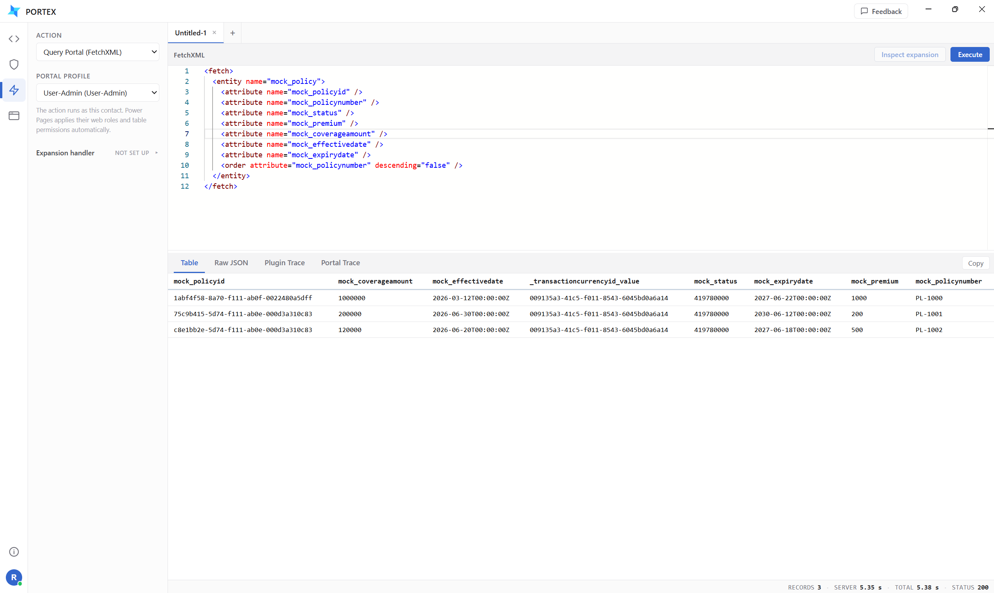994x593 pixels.
Task: Add a new query tab
Action: tap(232, 33)
